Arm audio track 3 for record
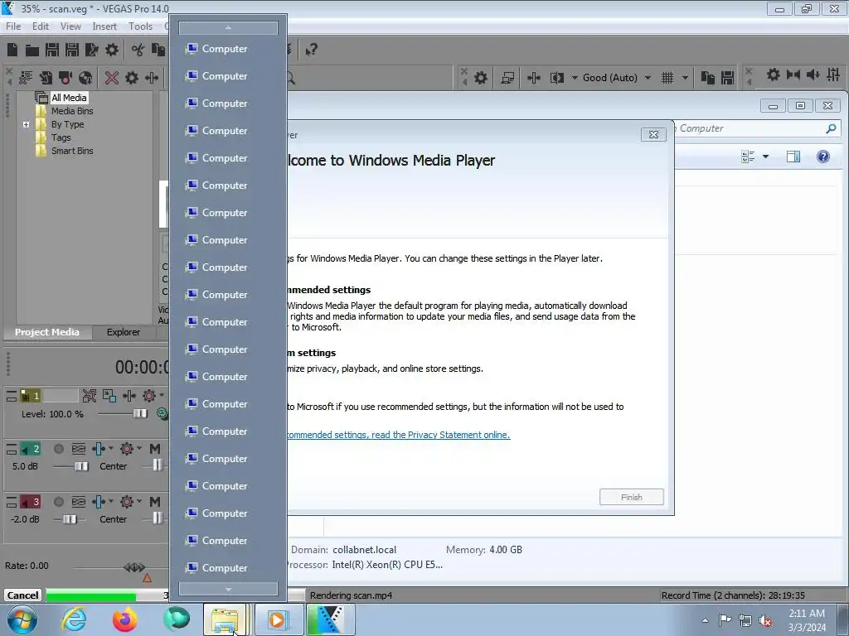 [x=59, y=502]
